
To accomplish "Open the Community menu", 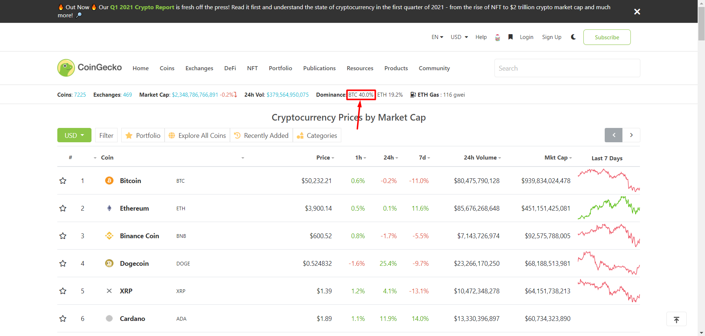I will pyautogui.click(x=434, y=68).
